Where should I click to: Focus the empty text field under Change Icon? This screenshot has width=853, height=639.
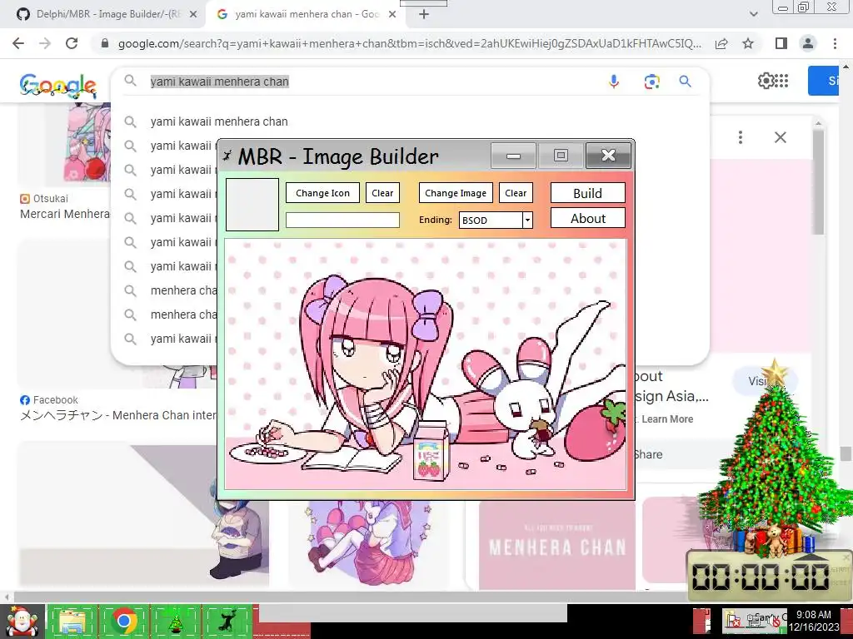pyautogui.click(x=342, y=220)
